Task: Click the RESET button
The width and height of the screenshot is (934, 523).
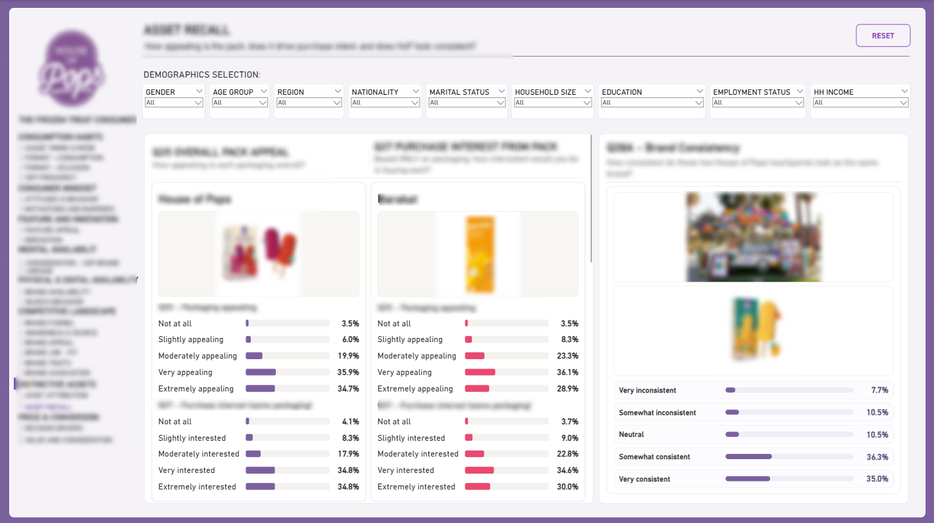Action: [x=883, y=36]
